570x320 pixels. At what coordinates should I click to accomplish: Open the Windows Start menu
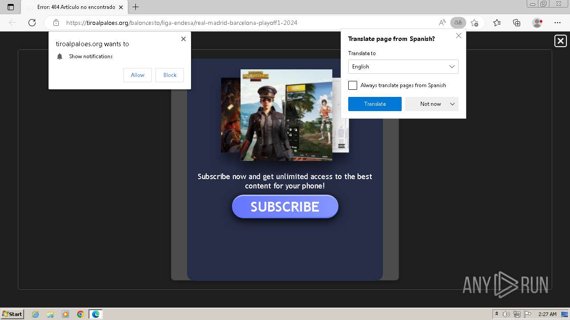click(x=12, y=314)
